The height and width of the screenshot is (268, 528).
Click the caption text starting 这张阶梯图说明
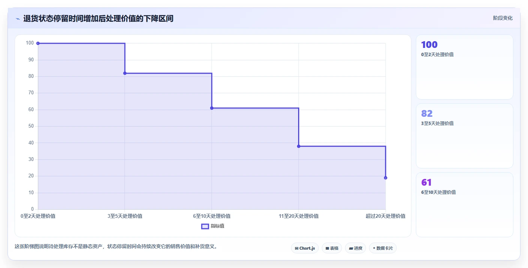116,247
